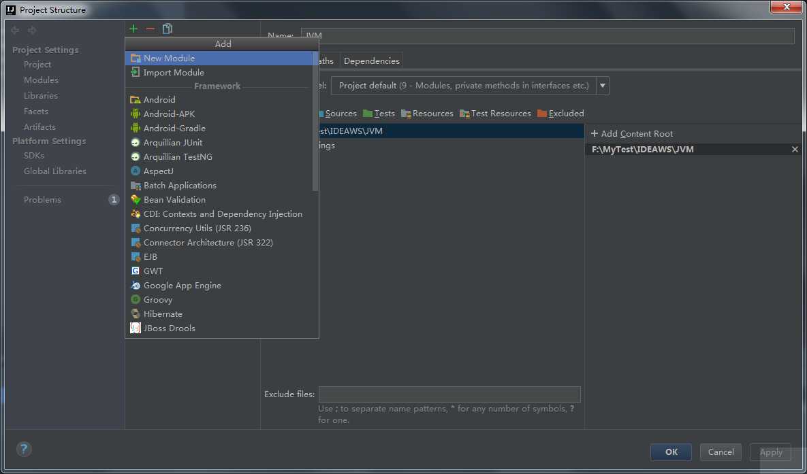Mark as Tests folder

[x=379, y=114]
